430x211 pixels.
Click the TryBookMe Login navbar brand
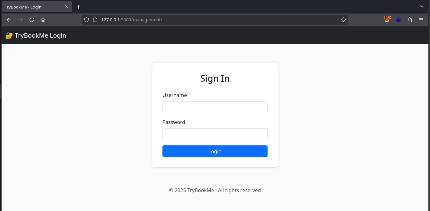click(x=36, y=35)
